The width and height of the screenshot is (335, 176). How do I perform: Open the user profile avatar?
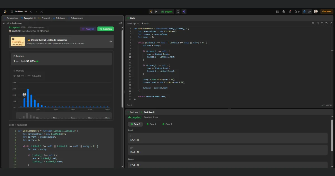316,11
